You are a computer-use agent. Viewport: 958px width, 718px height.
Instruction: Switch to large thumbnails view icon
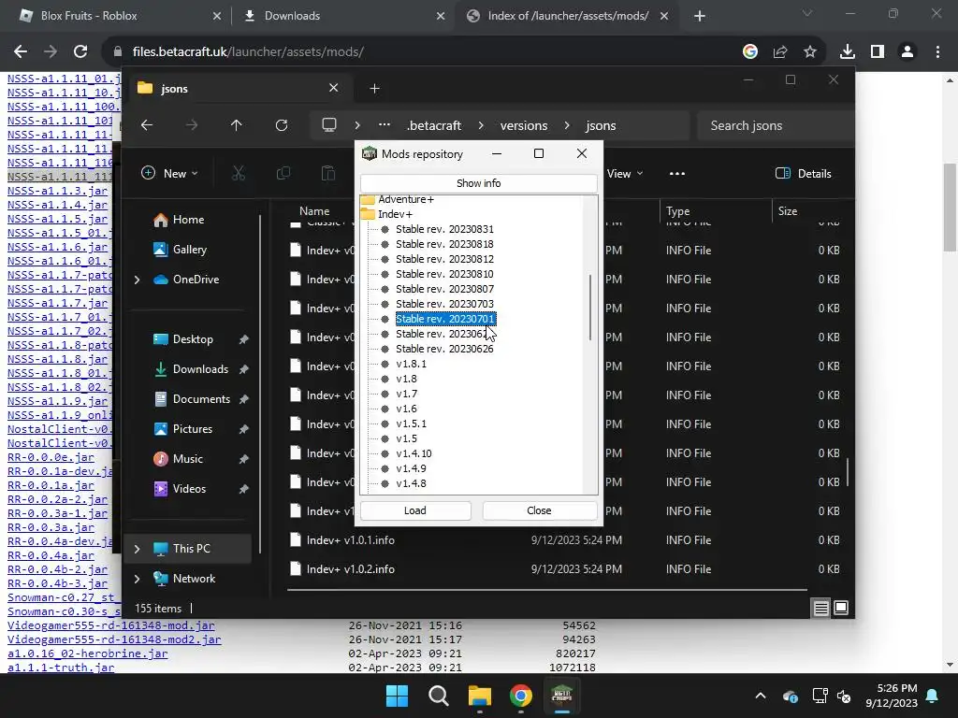(841, 608)
